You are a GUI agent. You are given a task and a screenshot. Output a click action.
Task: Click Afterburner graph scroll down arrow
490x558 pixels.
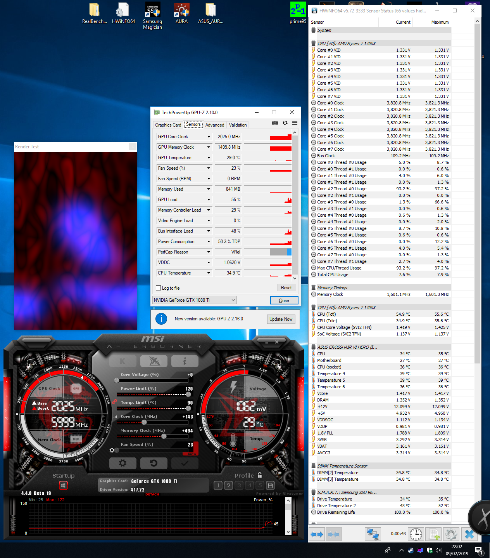tap(288, 532)
